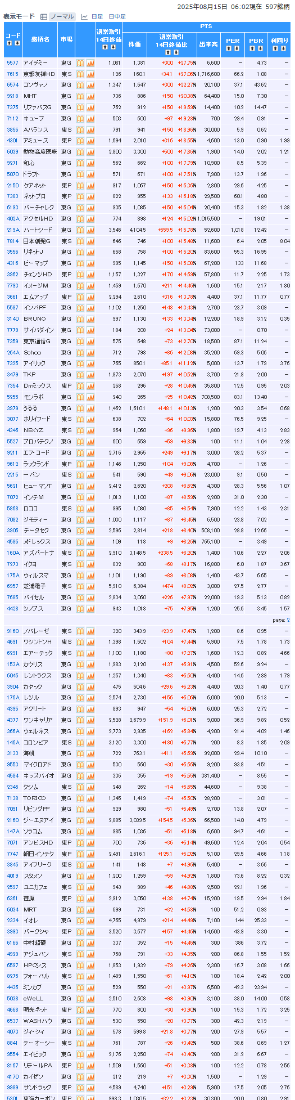The height and width of the screenshot is (1100, 295).
Task: Open the chart icon for サンドラッグ
Action: 90,1088
